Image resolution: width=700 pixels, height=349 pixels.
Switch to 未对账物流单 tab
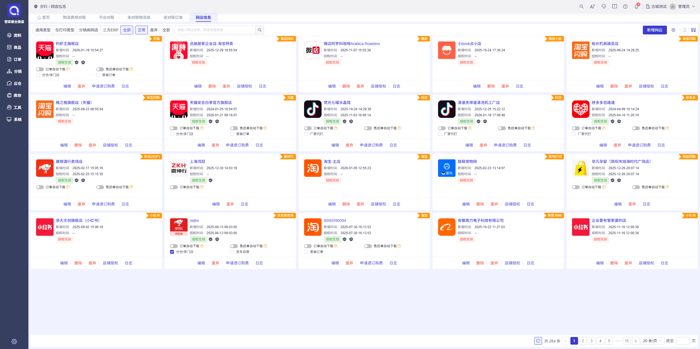click(139, 17)
